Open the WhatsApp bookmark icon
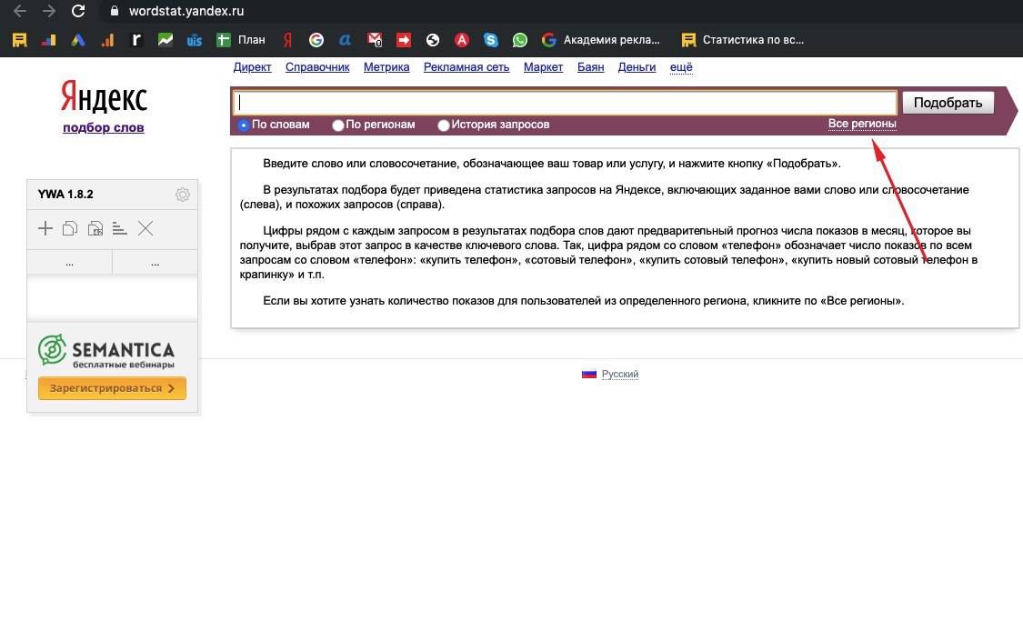The height and width of the screenshot is (641, 1023). [520, 40]
